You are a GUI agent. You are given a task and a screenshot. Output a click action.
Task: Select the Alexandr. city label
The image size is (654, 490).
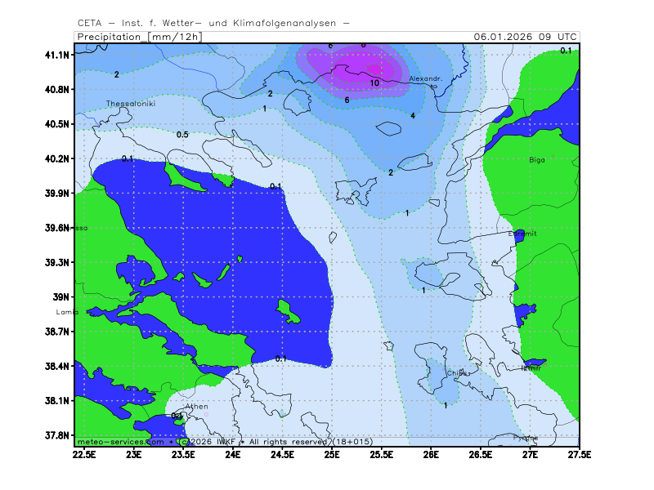click(x=425, y=78)
